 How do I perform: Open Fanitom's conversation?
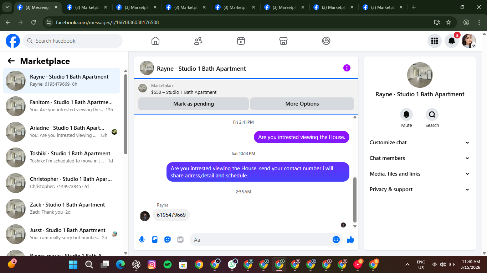coord(62,106)
